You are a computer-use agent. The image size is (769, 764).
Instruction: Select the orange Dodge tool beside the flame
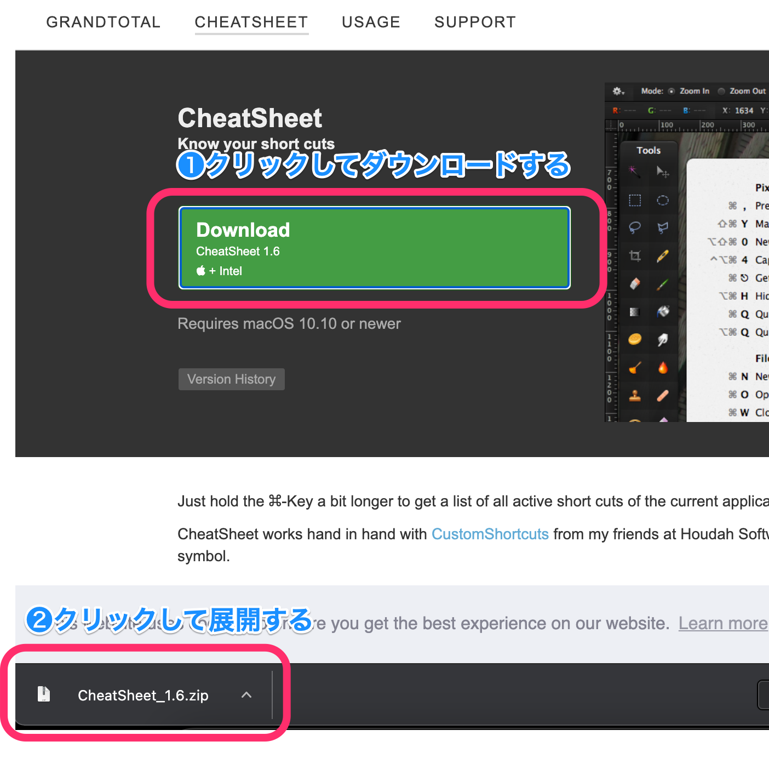coord(635,368)
